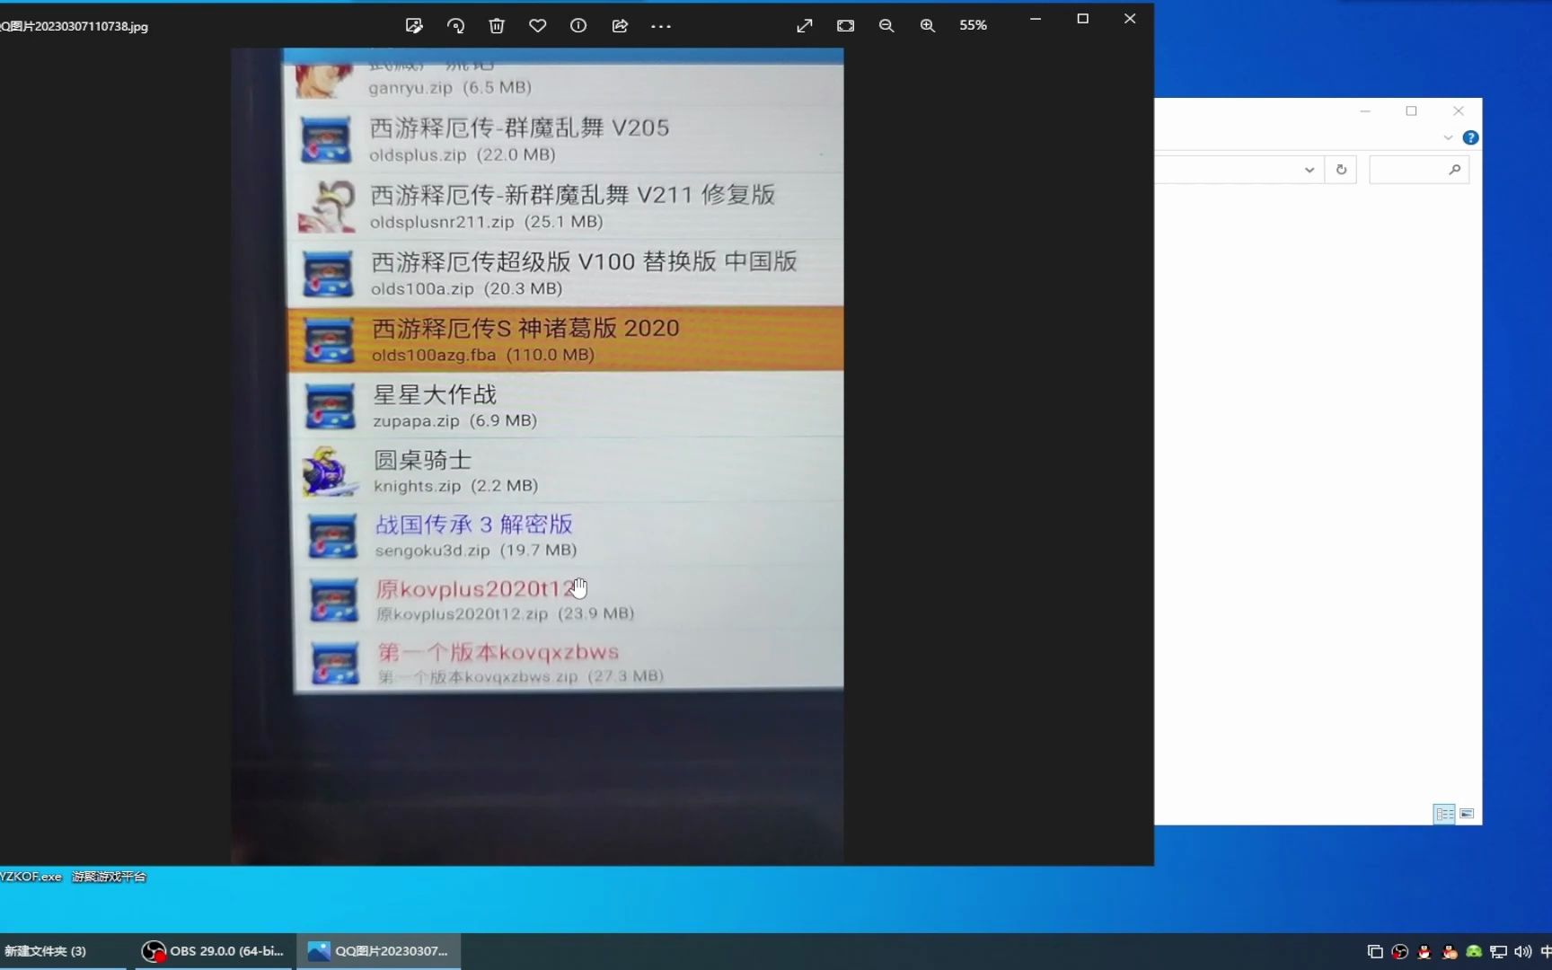Click the 圆桌骑士 knights.zip row in the photo
Viewport: 1552px width, 970px height.
click(567, 471)
